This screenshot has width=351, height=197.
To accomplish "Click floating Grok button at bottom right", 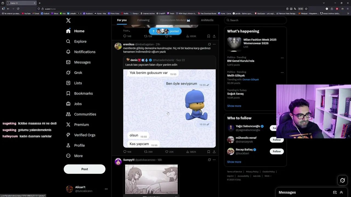I will pyautogui.click(x=342, y=180).
